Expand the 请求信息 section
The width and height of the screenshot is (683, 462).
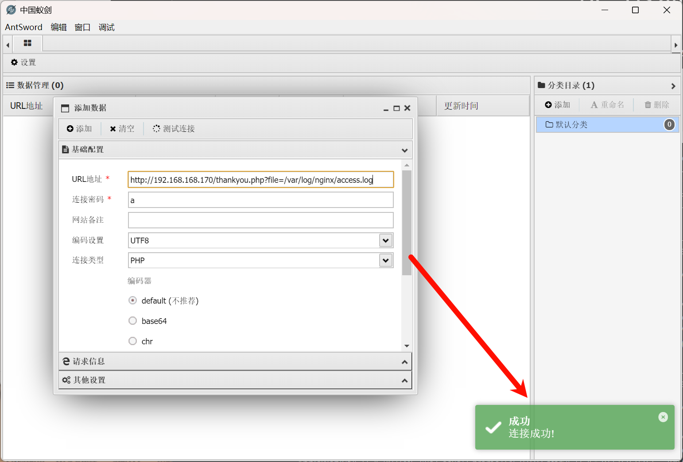(404, 362)
